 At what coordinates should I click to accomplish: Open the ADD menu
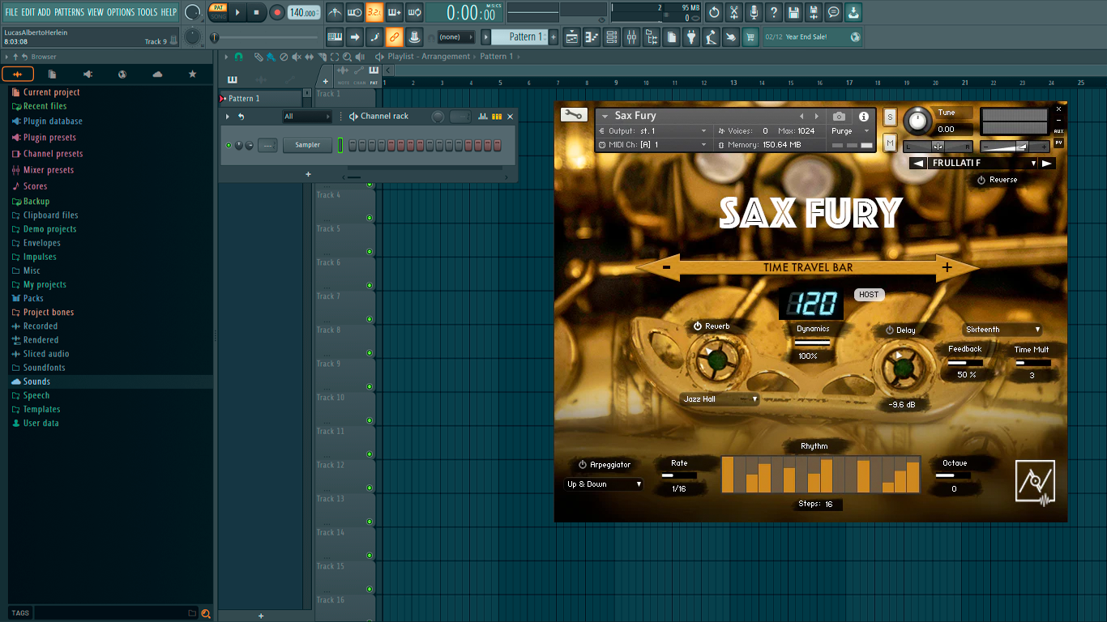44,12
